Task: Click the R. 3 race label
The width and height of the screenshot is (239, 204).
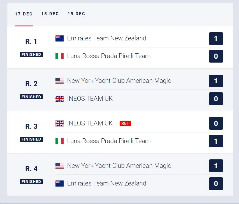Action: pyautogui.click(x=31, y=127)
